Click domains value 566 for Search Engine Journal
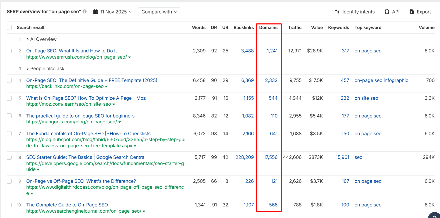The height and width of the screenshot is (218, 440). 273,205
